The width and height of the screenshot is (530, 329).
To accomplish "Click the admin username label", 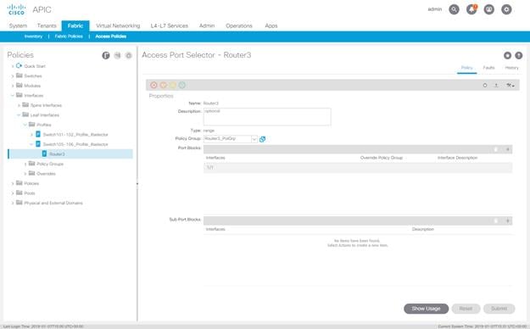I will pos(435,9).
